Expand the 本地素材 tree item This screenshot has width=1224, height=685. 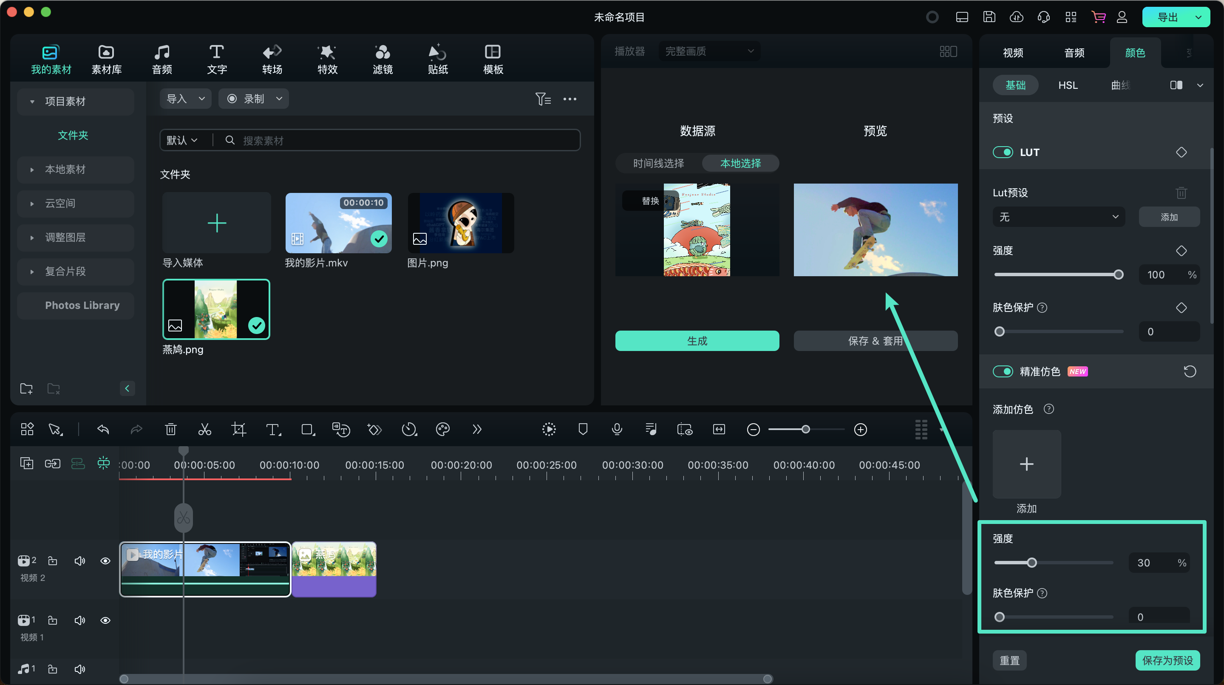point(32,170)
